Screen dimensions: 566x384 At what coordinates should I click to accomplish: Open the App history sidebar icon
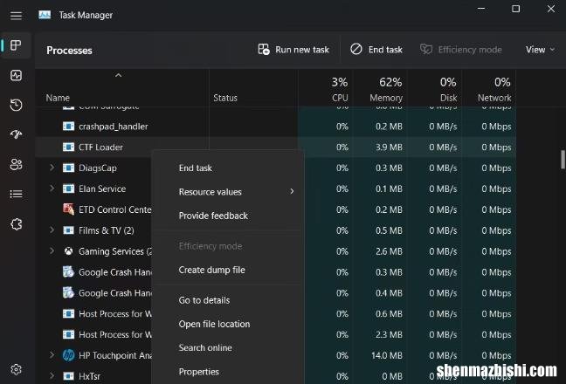pyautogui.click(x=16, y=105)
